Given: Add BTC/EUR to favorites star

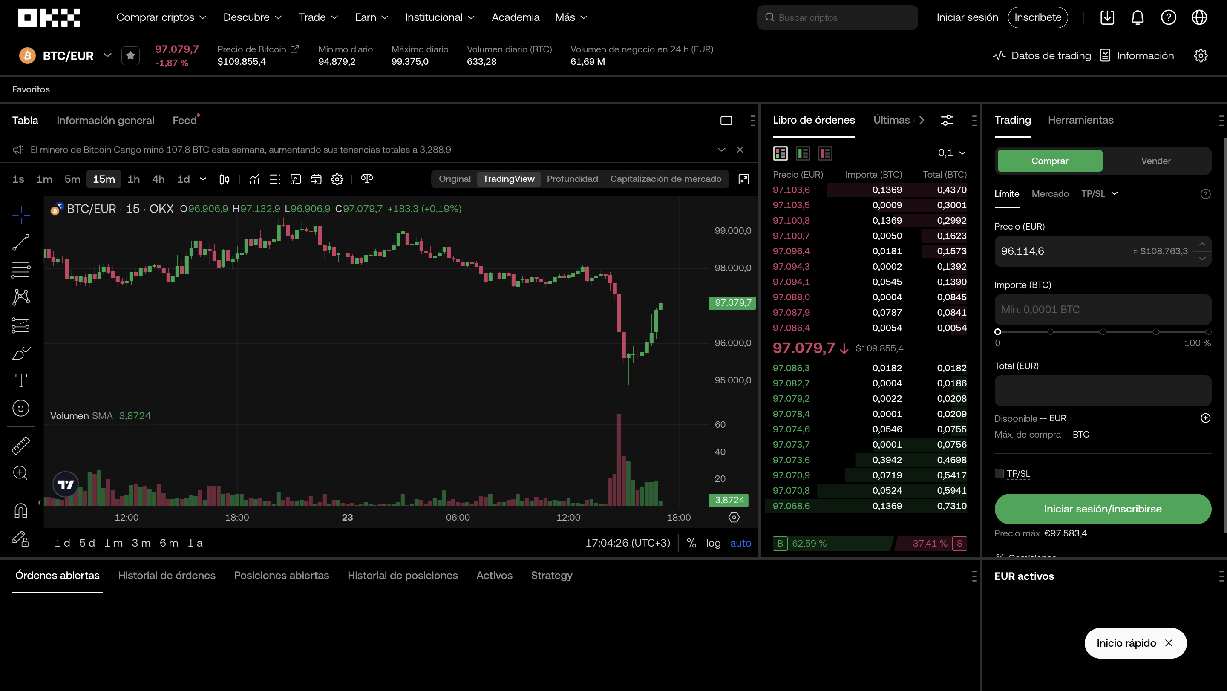Looking at the screenshot, I should pos(130,56).
